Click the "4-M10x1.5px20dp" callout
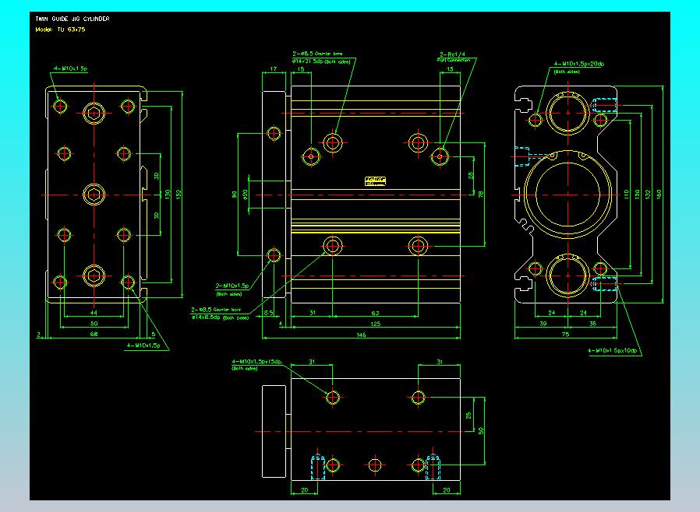Viewport: 700px width, 512px height. pyautogui.click(x=579, y=64)
